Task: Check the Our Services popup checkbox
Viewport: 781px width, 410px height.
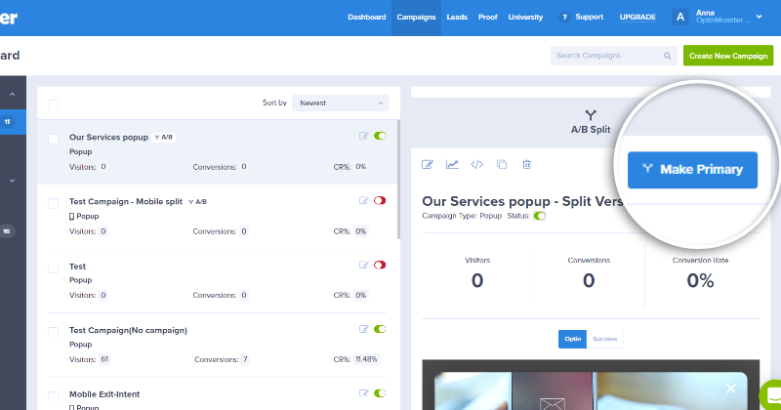Action: [x=53, y=139]
